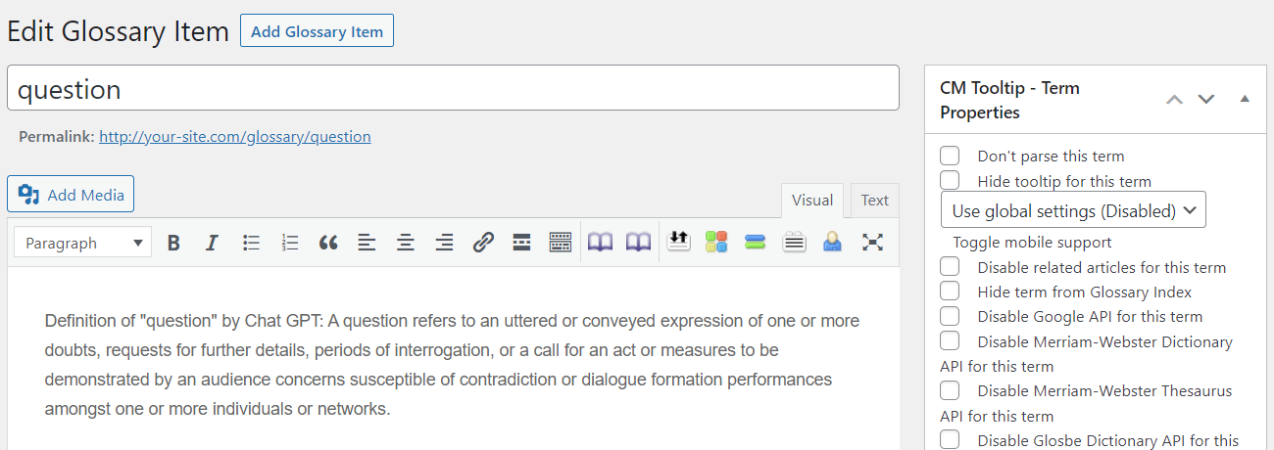Screen dimensions: 1274x450
Task: Click the Add Glossary Item button
Action: click(317, 31)
